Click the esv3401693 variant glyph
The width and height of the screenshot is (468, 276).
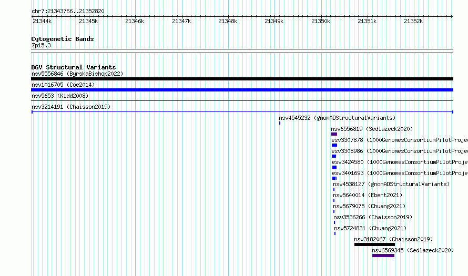click(334, 178)
